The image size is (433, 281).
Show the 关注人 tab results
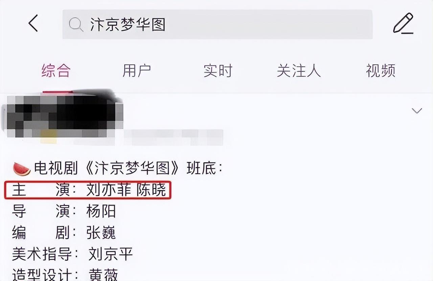pos(299,71)
